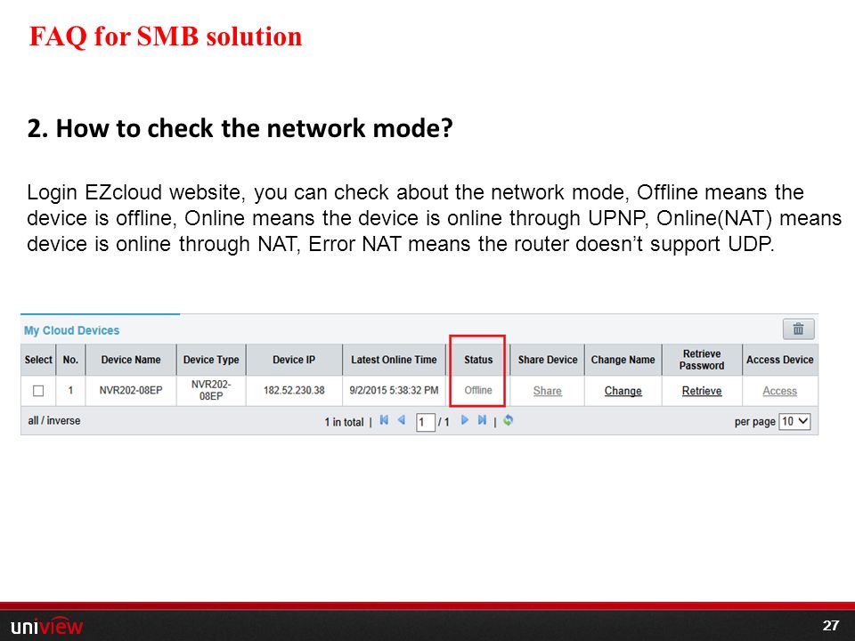The height and width of the screenshot is (641, 855).
Task: Click the 9/2/2015 5:38:32 PM cell
Action: pyautogui.click(x=394, y=390)
